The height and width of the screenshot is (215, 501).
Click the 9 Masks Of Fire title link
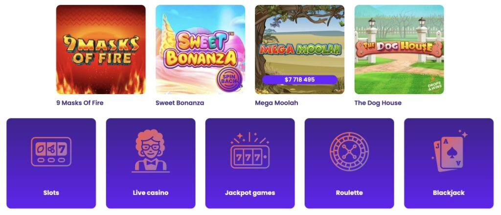pos(80,103)
